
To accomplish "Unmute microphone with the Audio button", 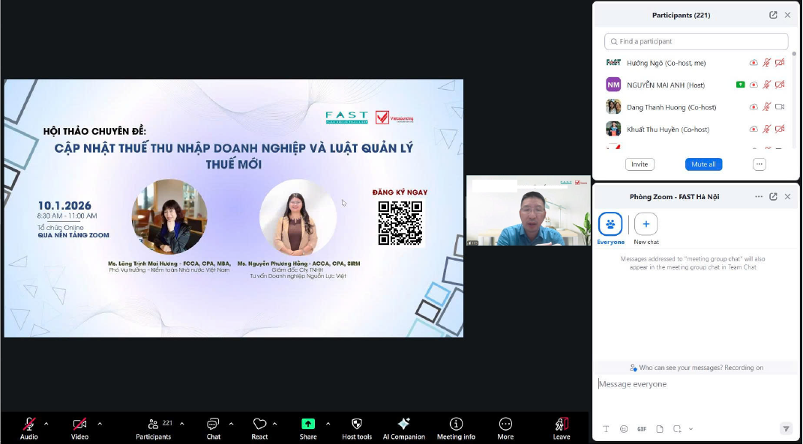I will point(29,425).
